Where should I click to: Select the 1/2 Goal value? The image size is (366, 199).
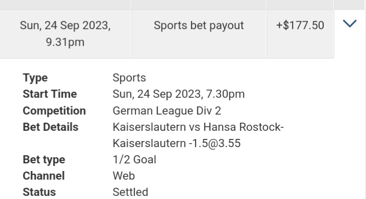pos(134,160)
